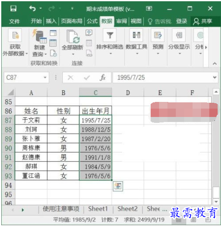Open the undo history dropdown arrow
This screenshot has width=221, height=226.
[x=41, y=8]
